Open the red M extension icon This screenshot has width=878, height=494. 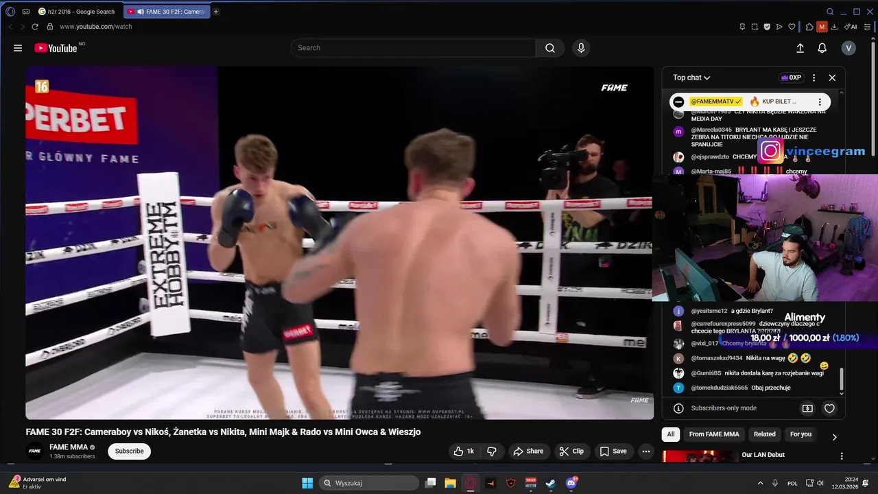(822, 27)
